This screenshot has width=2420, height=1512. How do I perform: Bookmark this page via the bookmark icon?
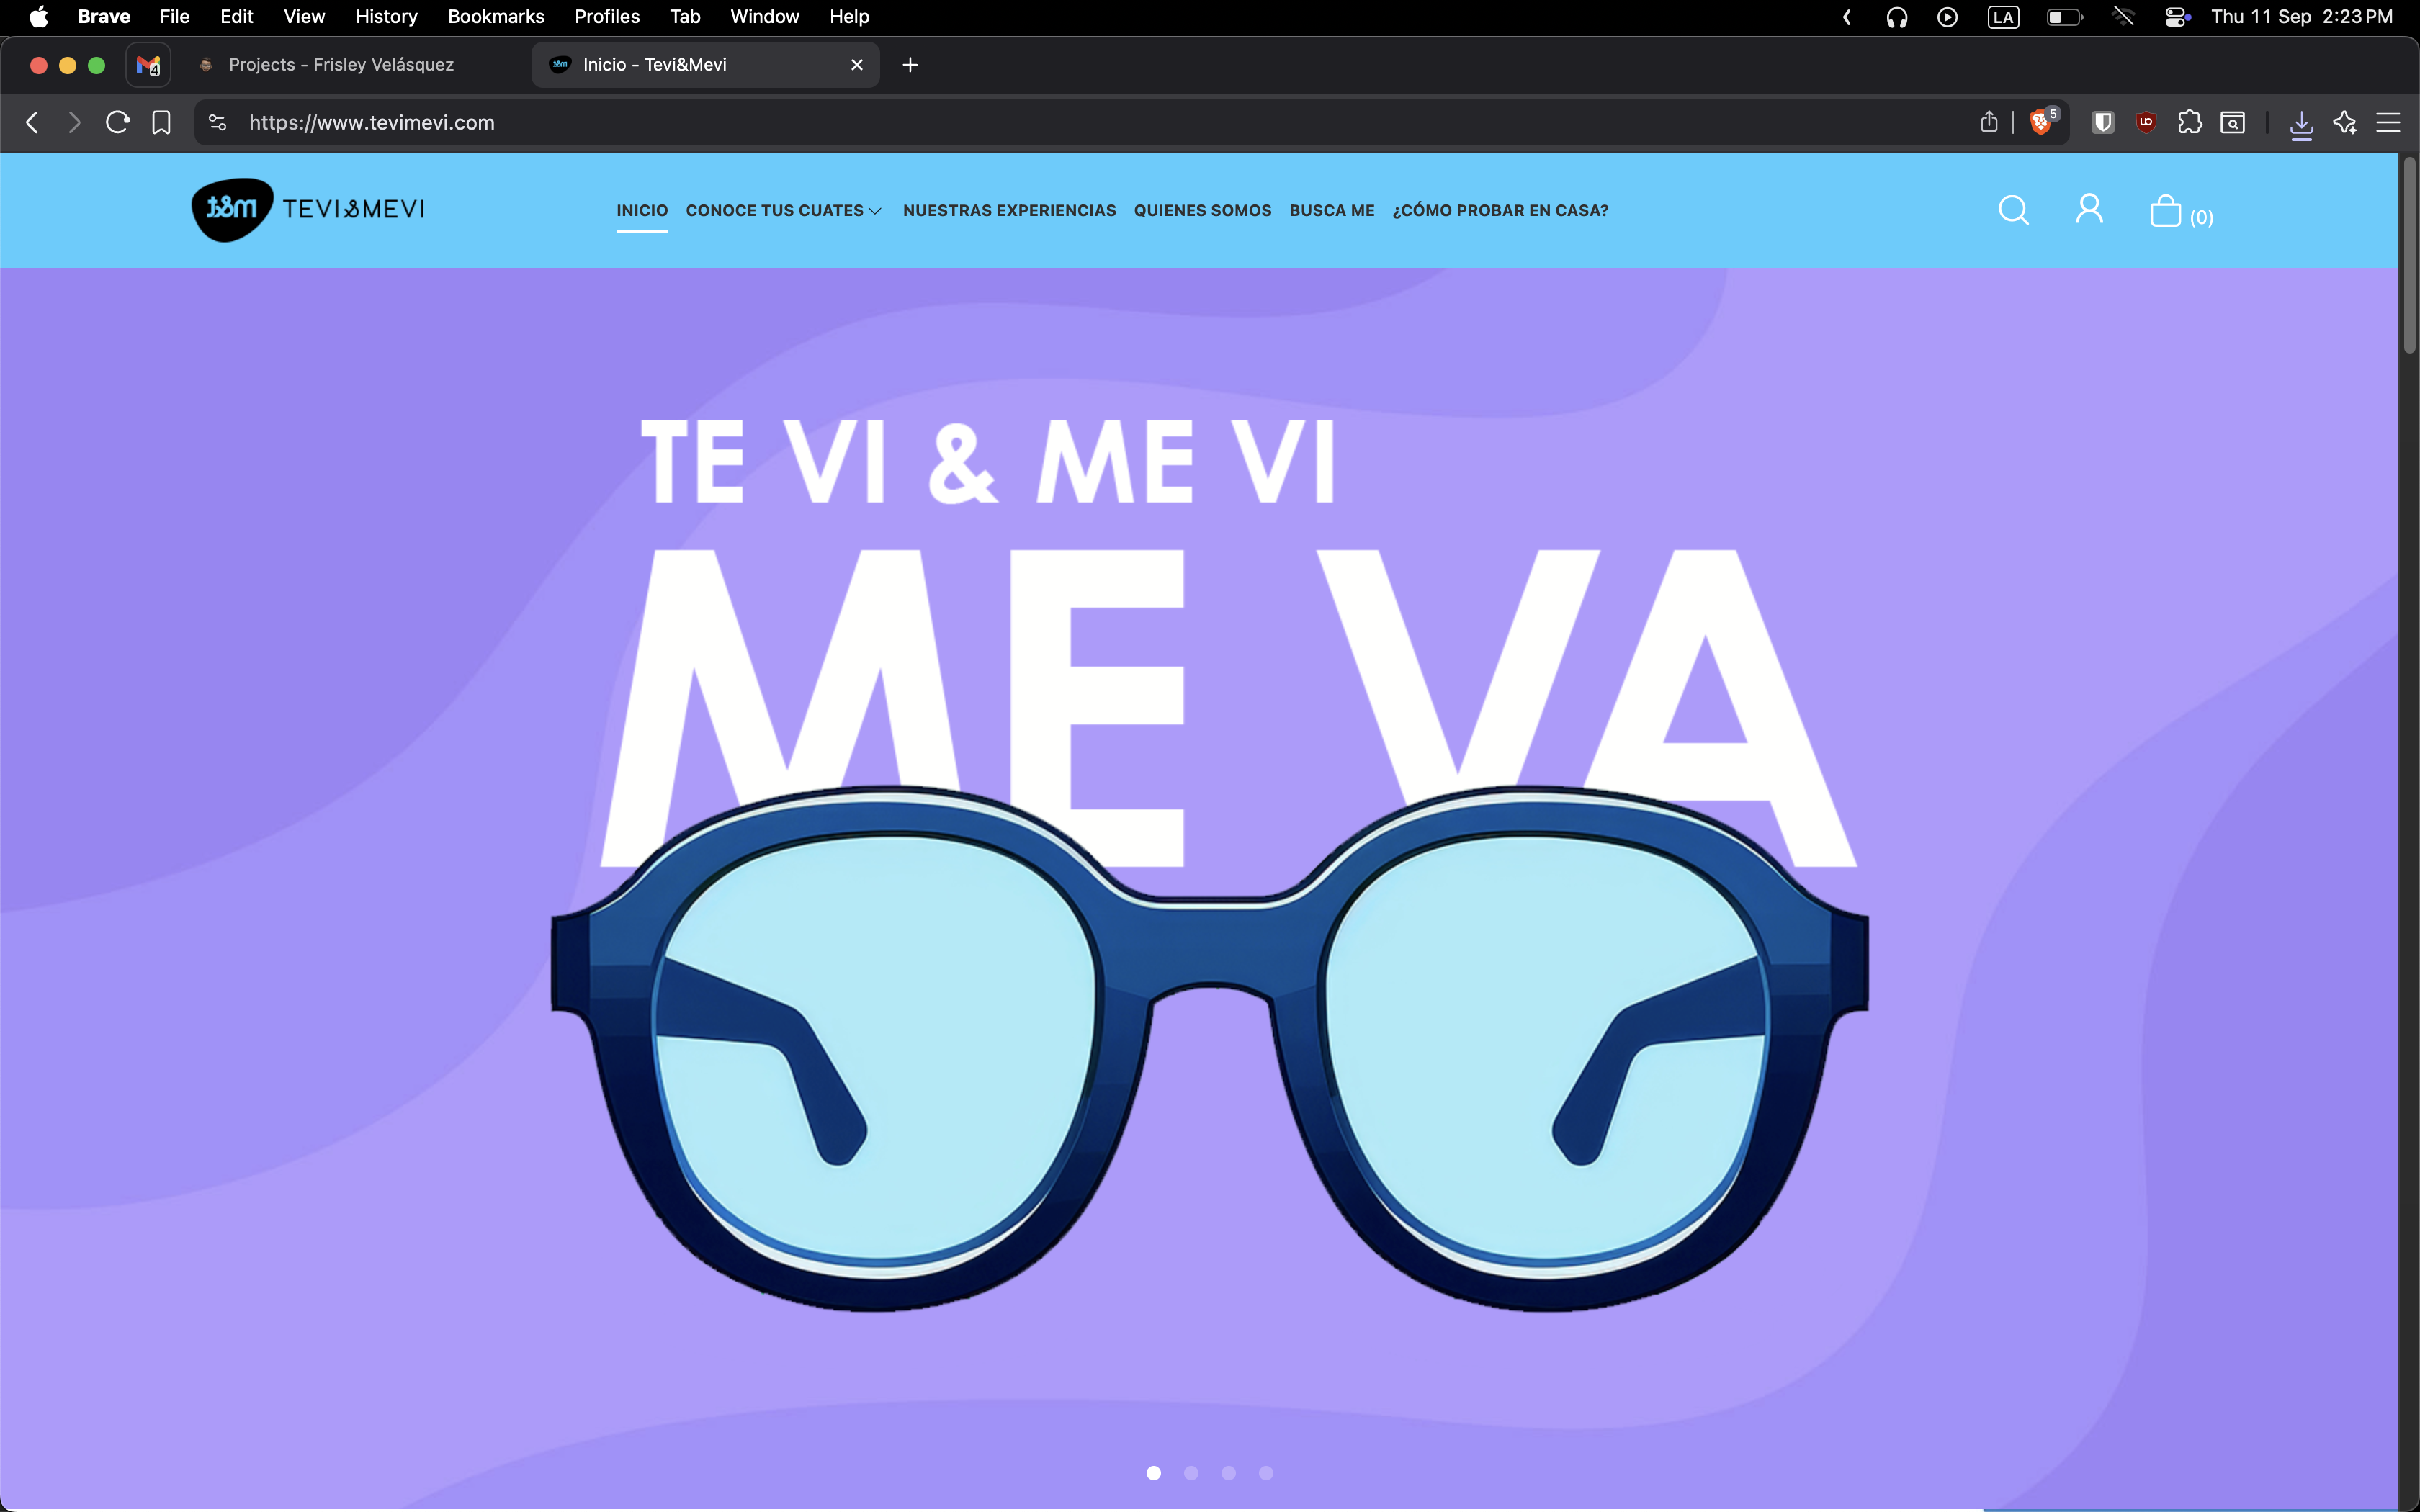click(x=161, y=122)
